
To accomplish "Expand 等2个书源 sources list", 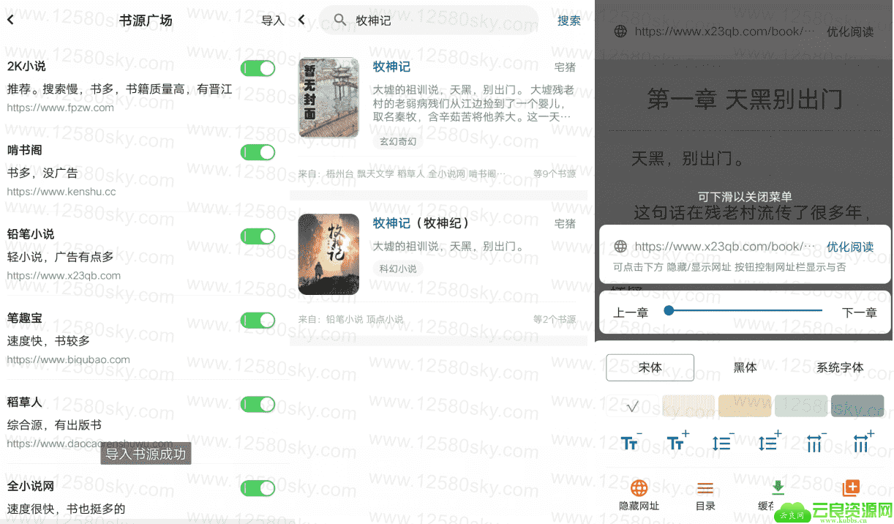I will [x=555, y=320].
